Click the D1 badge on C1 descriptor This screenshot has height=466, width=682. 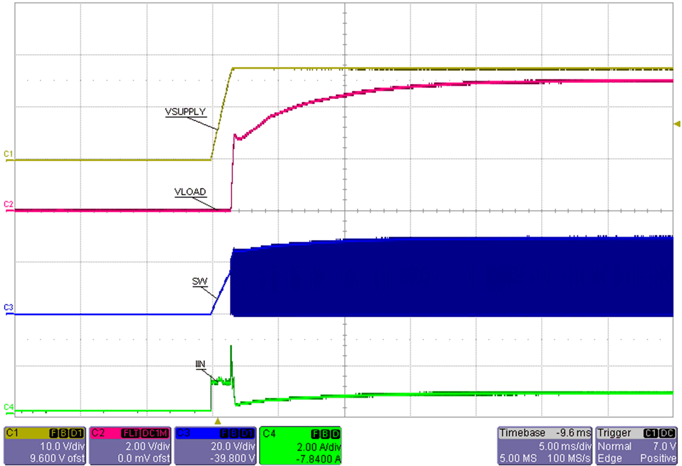77,433
